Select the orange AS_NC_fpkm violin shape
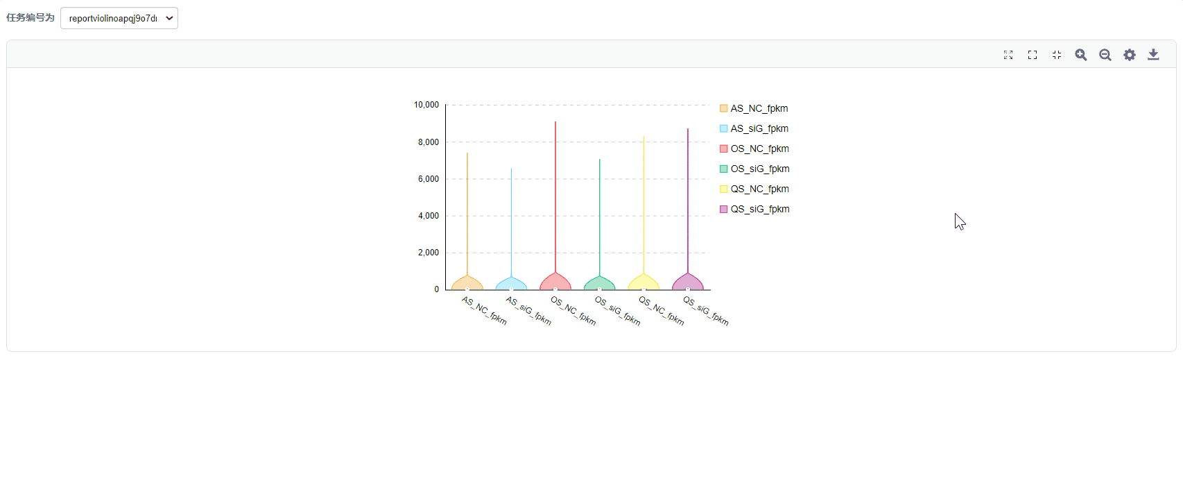This screenshot has height=483, width=1183. (x=467, y=283)
